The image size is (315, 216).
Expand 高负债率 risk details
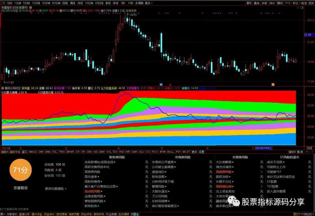point(92,177)
